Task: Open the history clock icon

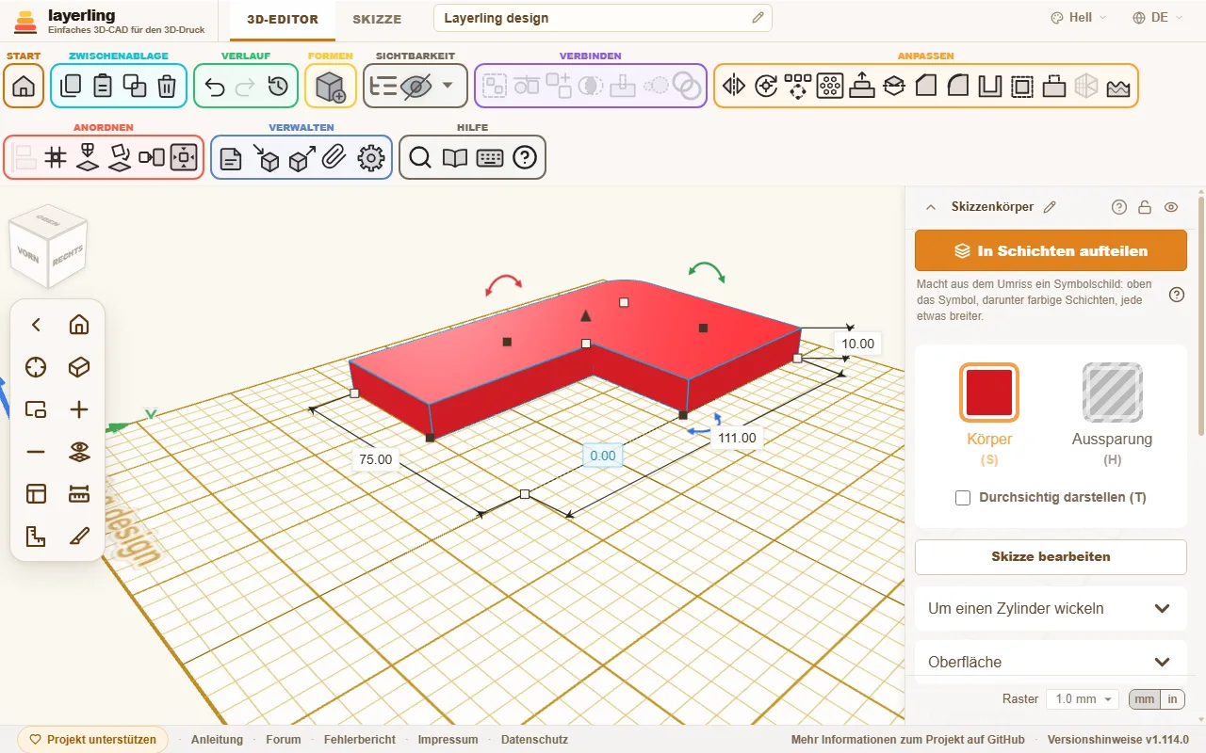Action: pyautogui.click(x=278, y=87)
